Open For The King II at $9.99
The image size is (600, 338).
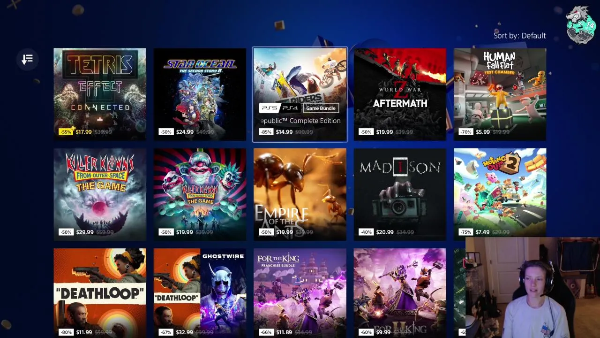point(400,293)
